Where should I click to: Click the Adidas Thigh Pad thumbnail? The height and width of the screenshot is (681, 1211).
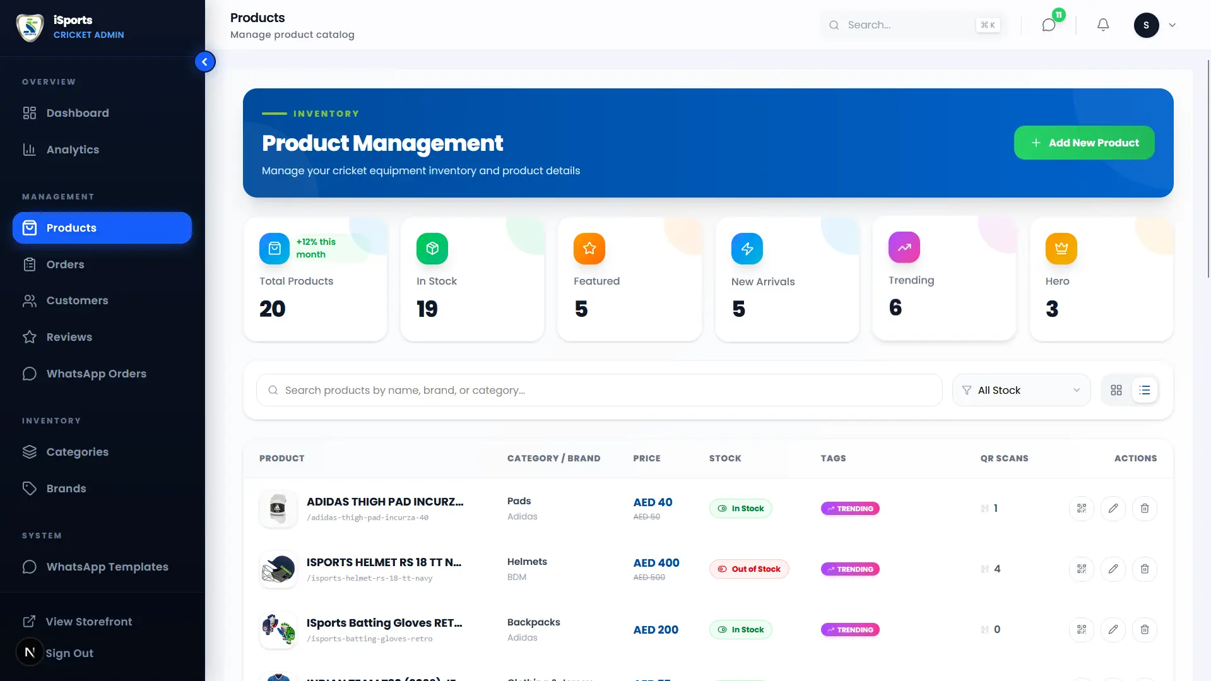[x=278, y=509]
